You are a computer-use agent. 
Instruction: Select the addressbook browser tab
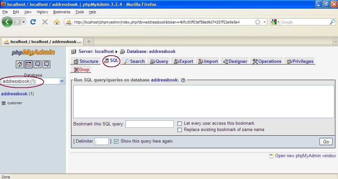[x=42, y=42]
